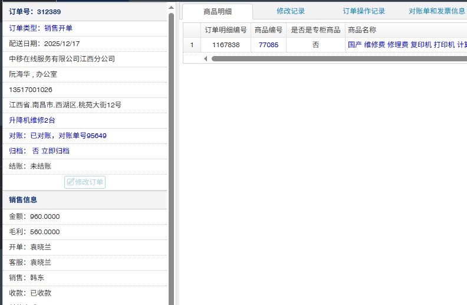This screenshot has width=467, height=305.
Task: Select row number 1 in the table
Action: coord(192,45)
